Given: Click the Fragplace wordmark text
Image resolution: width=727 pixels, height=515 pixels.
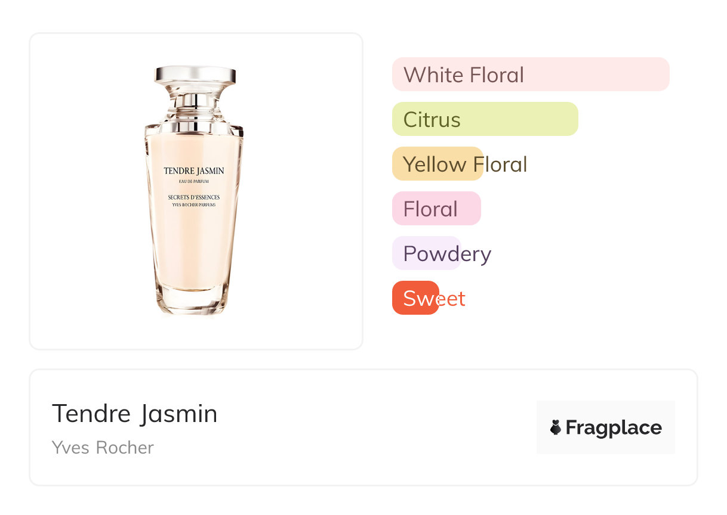Looking at the screenshot, I should pyautogui.click(x=614, y=428).
